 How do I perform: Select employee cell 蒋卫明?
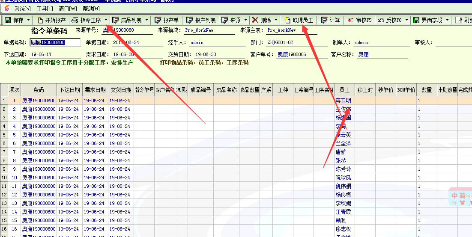[x=344, y=101]
